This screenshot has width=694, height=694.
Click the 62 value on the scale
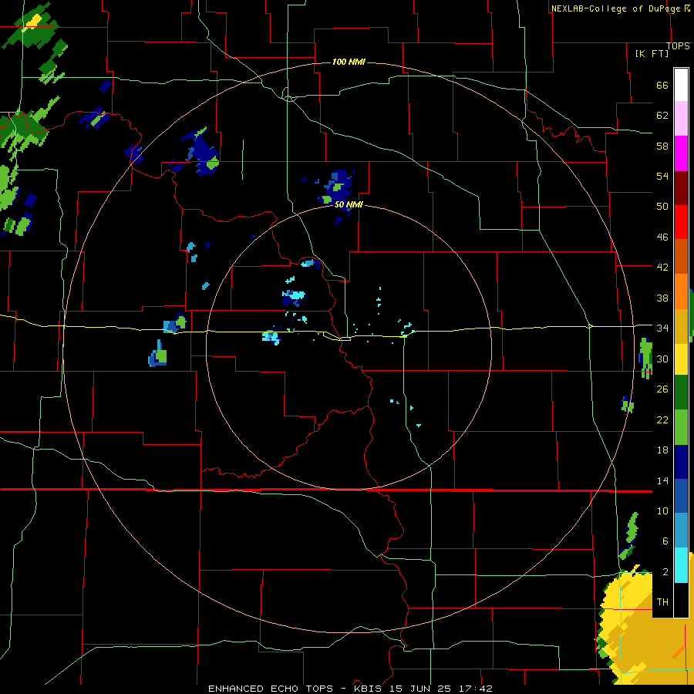tap(662, 116)
